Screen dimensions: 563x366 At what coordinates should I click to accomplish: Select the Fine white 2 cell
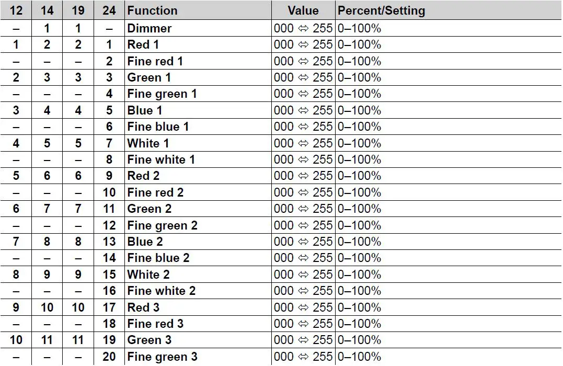[x=162, y=291]
